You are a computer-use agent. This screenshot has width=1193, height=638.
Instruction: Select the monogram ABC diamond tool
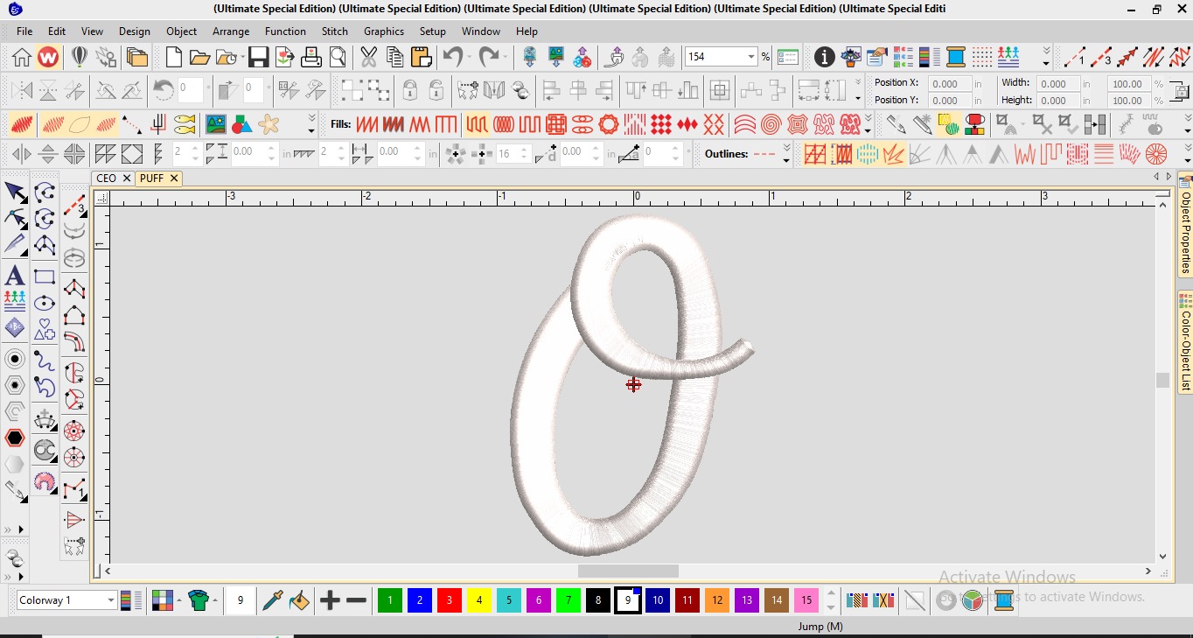tap(15, 327)
